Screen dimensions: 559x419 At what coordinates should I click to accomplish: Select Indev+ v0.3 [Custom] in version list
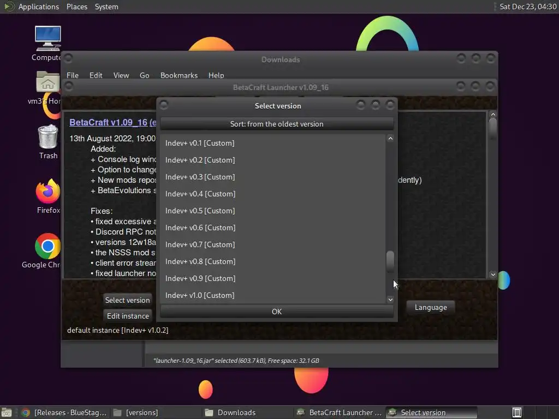click(x=273, y=177)
